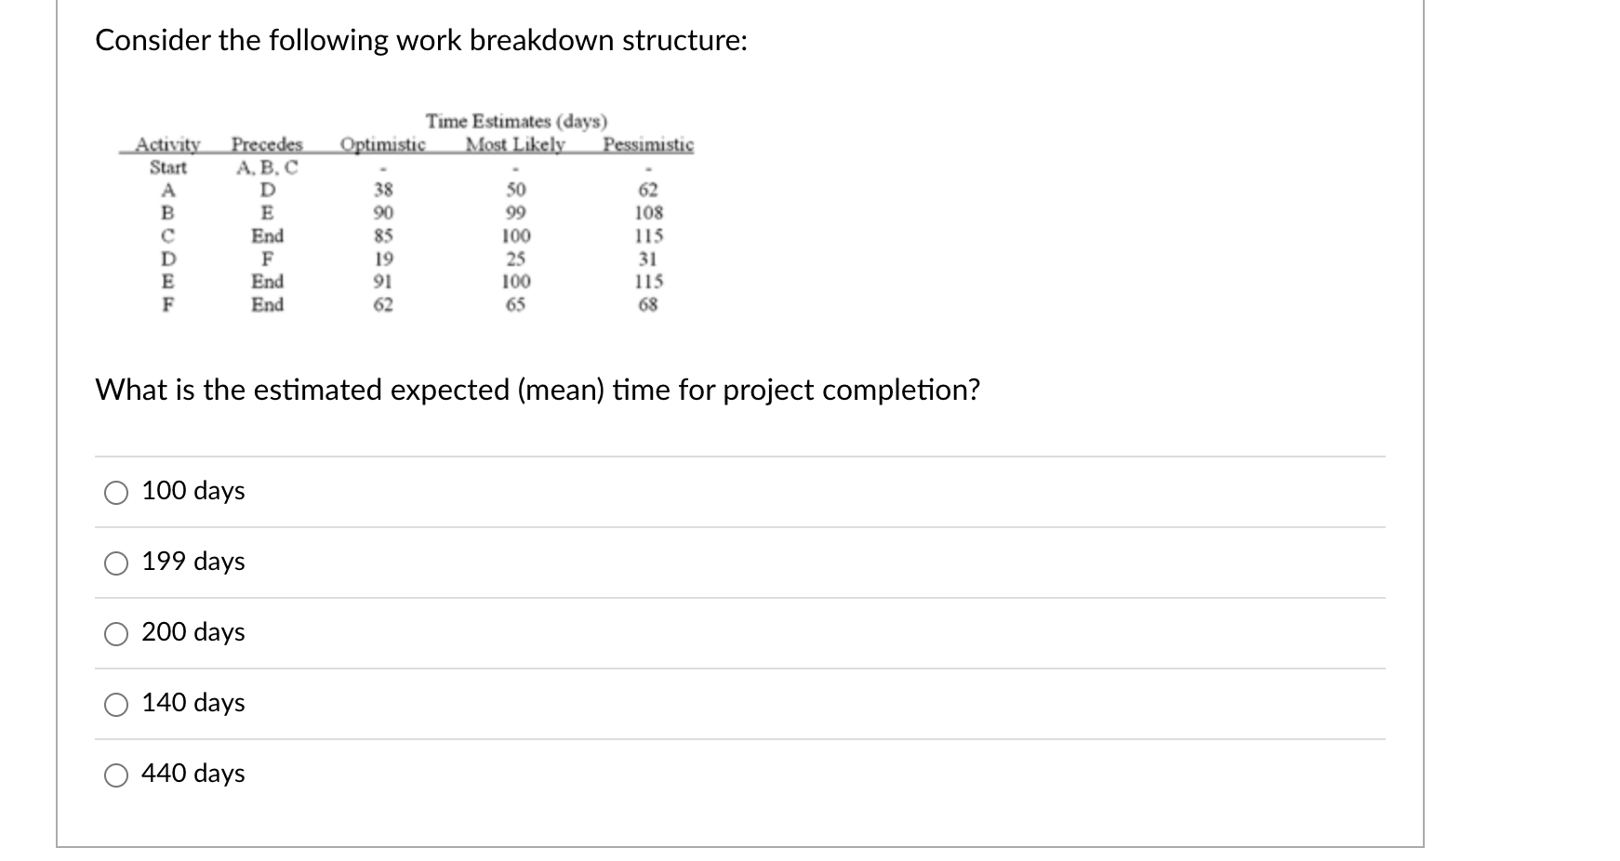Click the pessimistic value 115 for activity C

coord(649,236)
